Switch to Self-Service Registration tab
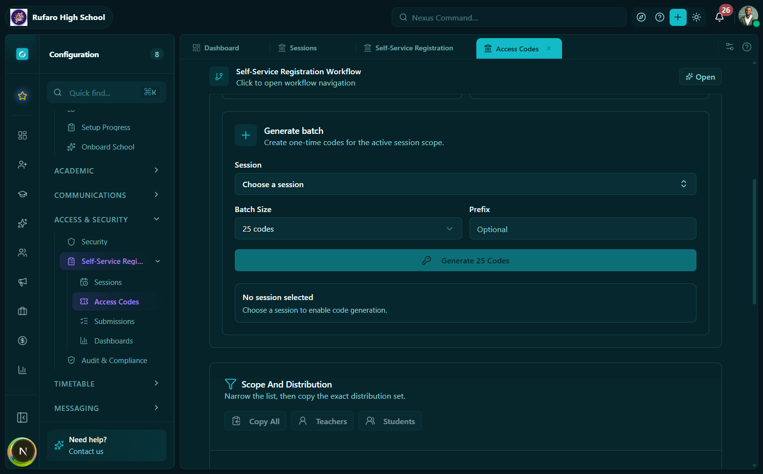The height and width of the screenshot is (474, 763). click(408, 48)
